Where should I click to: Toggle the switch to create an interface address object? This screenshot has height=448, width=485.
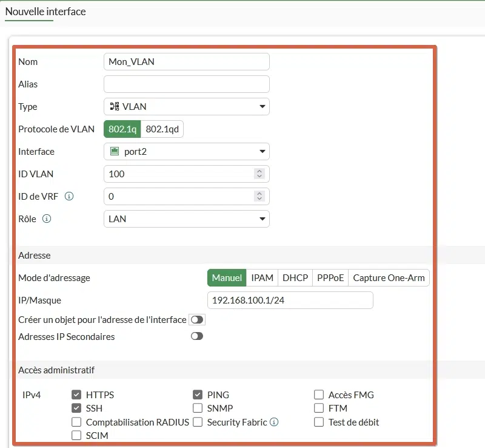click(x=196, y=319)
